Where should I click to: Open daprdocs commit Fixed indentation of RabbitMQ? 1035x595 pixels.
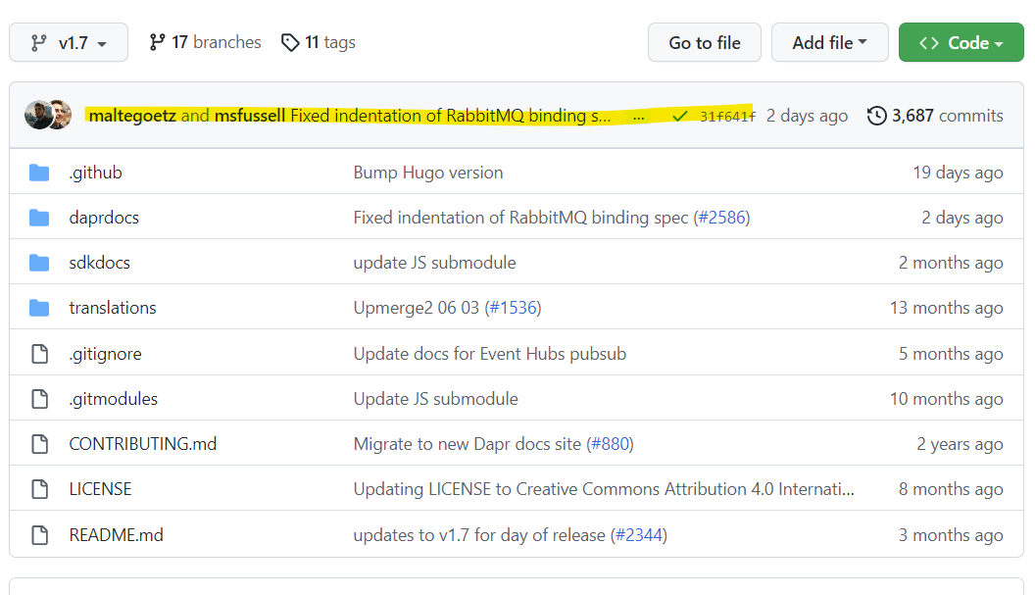(520, 218)
